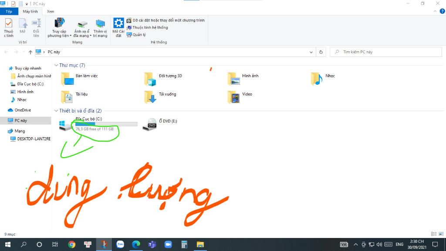The height and width of the screenshot is (251, 446).
Task: Select the Ổ DVD (E:) drive
Action: pyautogui.click(x=160, y=124)
